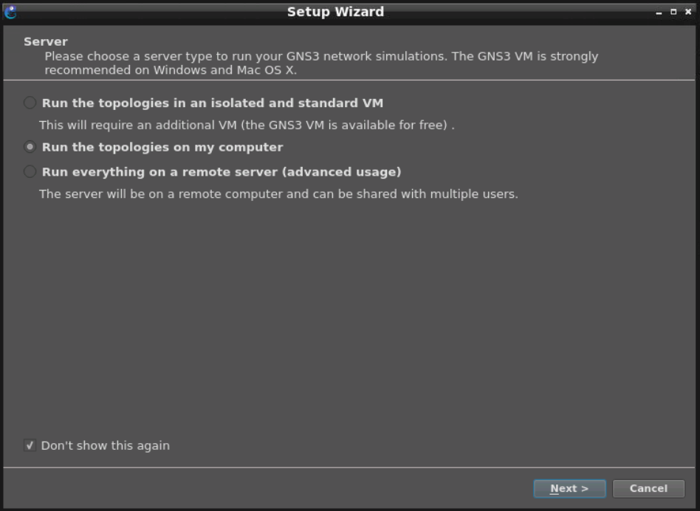Click the "Server" page heading
Viewport: 700px width, 511px height.
point(46,42)
